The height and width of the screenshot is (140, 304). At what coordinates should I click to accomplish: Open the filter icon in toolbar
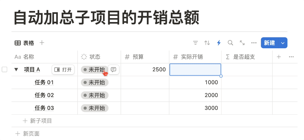tap(195, 43)
